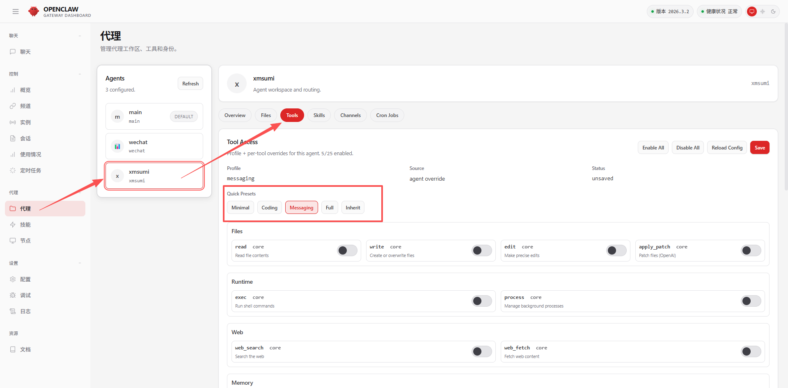Select the wechat agent card
The image size is (788, 388).
tap(154, 146)
